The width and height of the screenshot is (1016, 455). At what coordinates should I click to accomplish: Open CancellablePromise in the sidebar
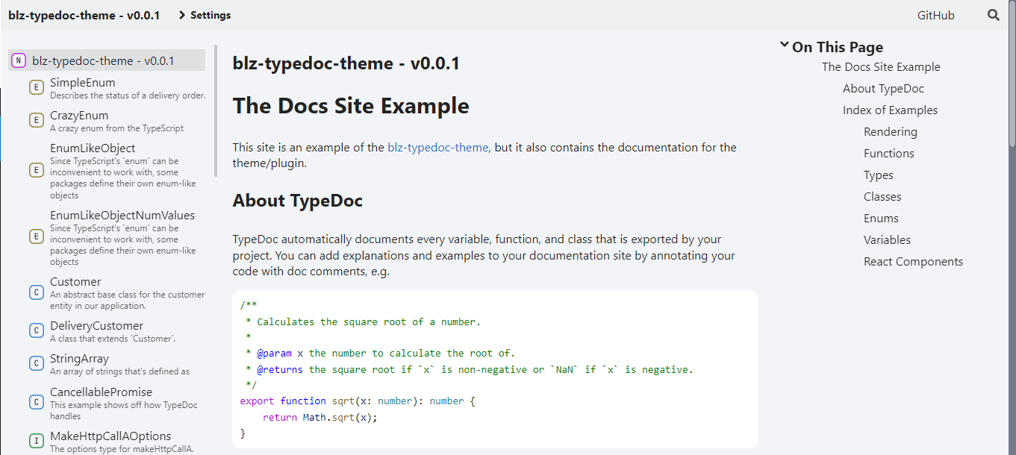coord(101,392)
